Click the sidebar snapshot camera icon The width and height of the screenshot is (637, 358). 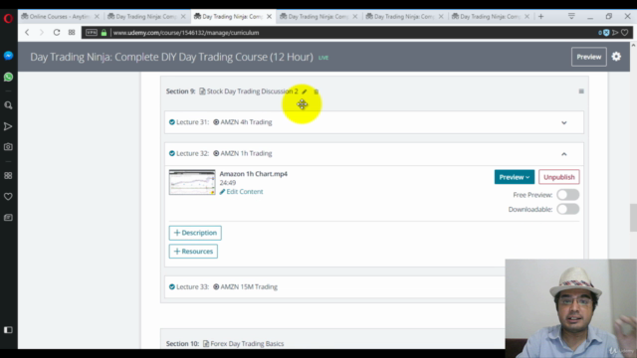click(8, 147)
